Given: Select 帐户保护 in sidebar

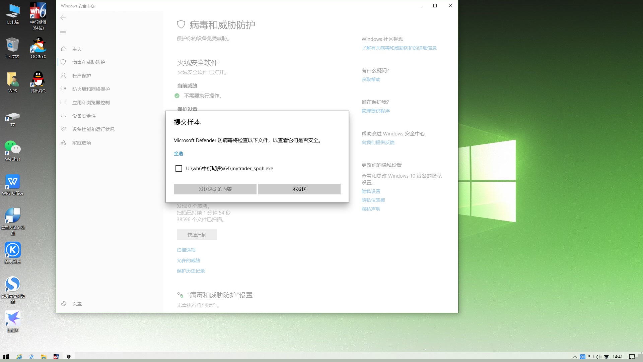Looking at the screenshot, I should 81,76.
